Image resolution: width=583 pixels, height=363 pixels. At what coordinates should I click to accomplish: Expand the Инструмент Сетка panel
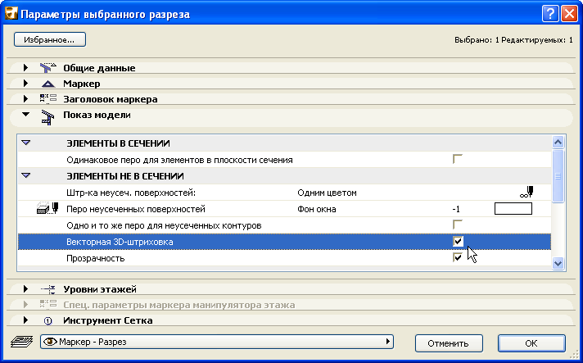(x=25, y=320)
